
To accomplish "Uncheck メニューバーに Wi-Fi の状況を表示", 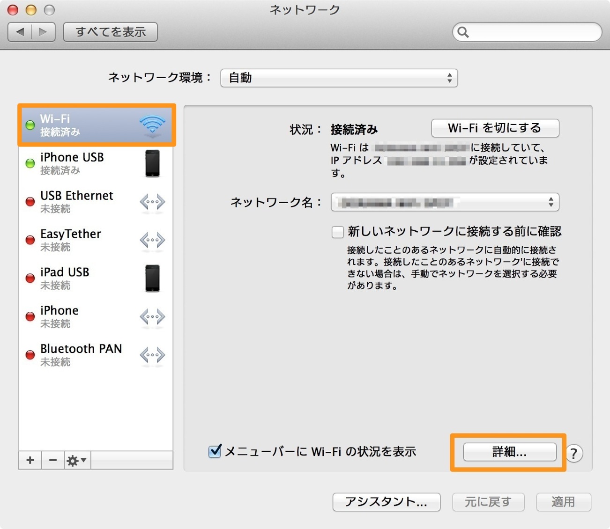I will coord(215,451).
